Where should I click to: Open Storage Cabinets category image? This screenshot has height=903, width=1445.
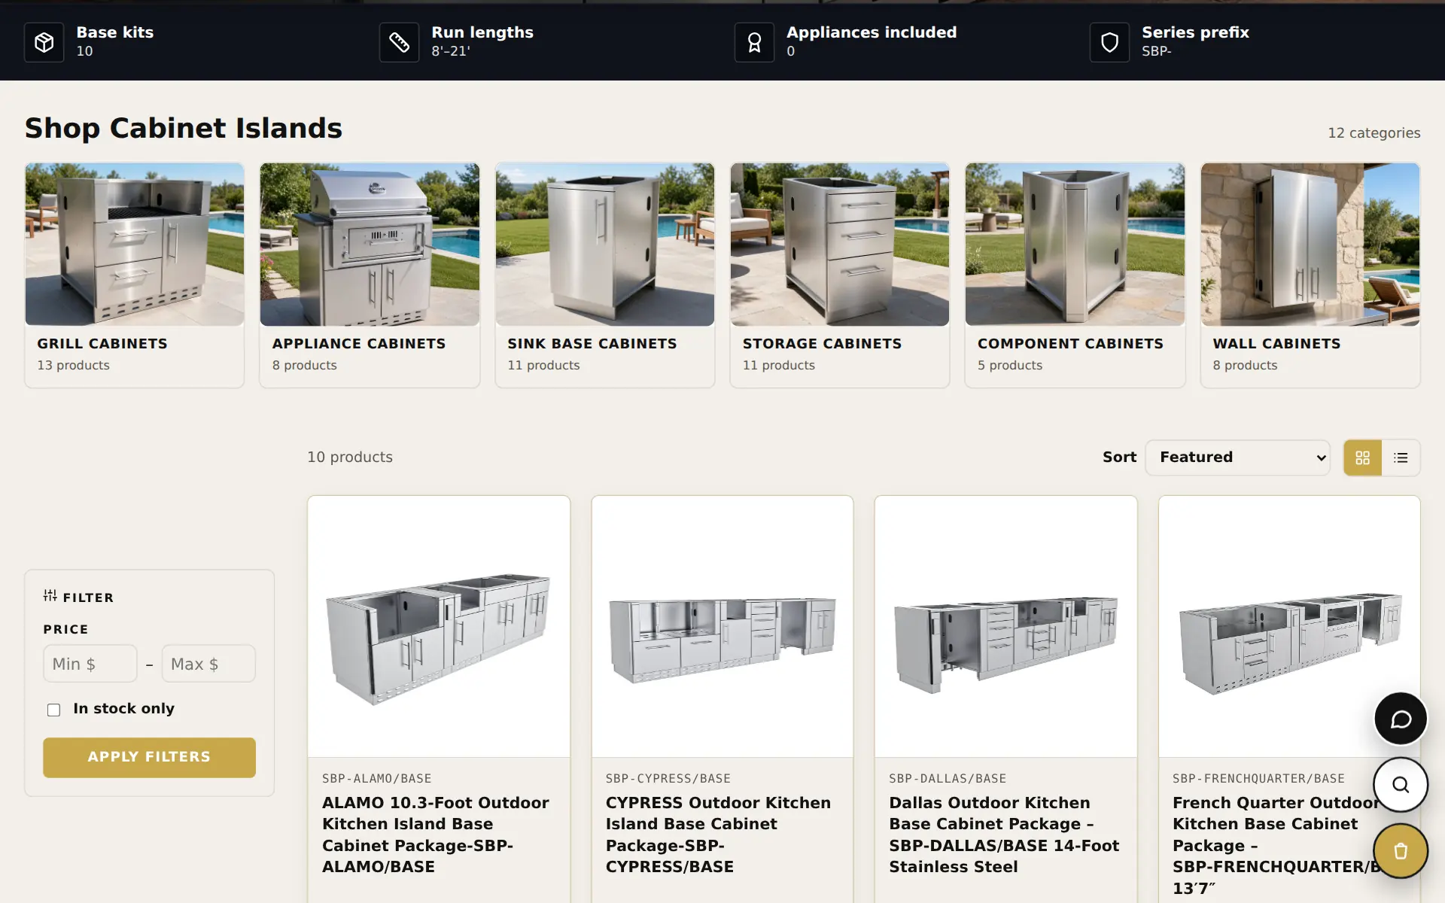[x=840, y=245]
